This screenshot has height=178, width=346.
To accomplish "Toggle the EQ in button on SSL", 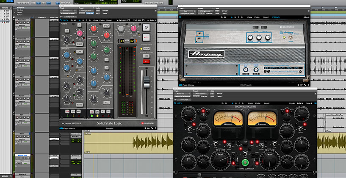I will [92, 112].
